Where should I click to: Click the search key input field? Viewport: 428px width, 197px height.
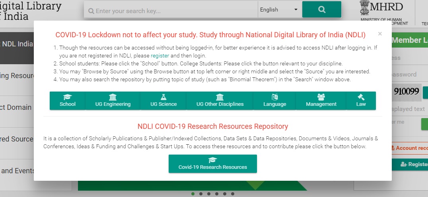tap(171, 11)
